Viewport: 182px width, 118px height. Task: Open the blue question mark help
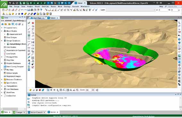pyautogui.click(x=41, y=10)
